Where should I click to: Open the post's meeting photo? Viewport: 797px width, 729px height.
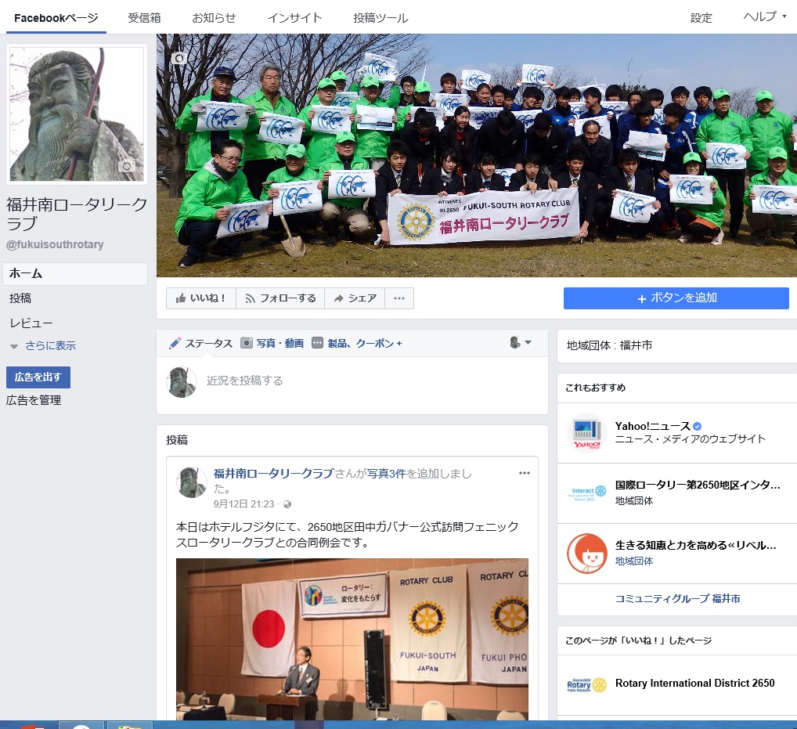click(x=352, y=638)
